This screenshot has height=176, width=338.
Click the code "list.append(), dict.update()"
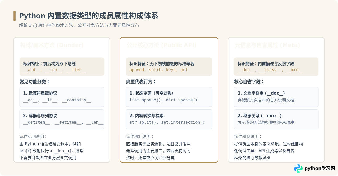(x=163, y=100)
